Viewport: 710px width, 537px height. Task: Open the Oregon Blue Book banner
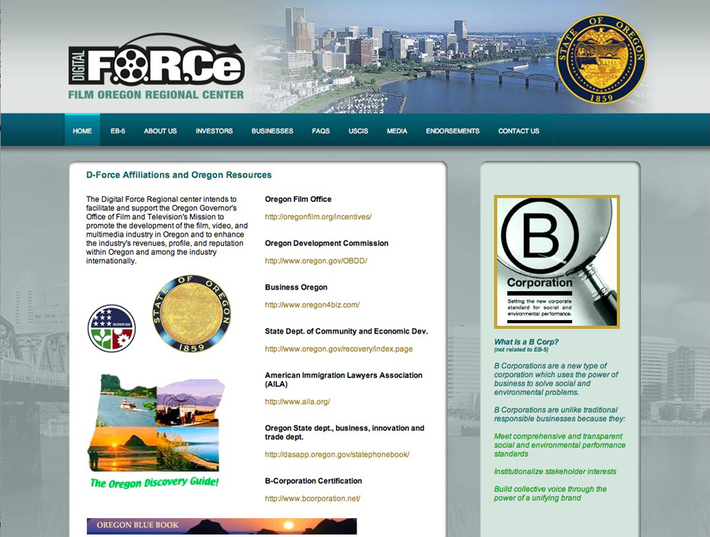point(222,526)
